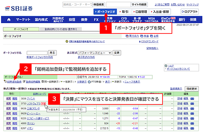
Task: Open 国内株式 in the navigation bar
Action: 41,20
